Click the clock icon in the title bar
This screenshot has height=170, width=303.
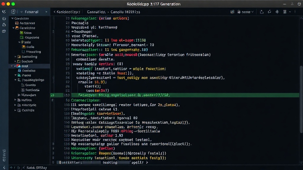[299, 4]
